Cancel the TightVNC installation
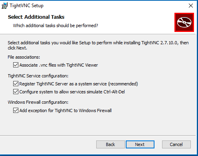Viewport: 198px width, 156px height. pos(176,144)
